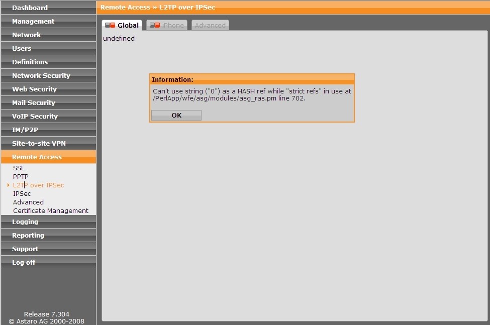Click the arrow beside L2TP over IPSec

tap(9, 185)
